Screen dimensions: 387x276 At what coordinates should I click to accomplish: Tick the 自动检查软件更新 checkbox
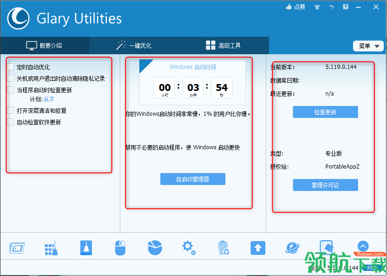click(11, 122)
